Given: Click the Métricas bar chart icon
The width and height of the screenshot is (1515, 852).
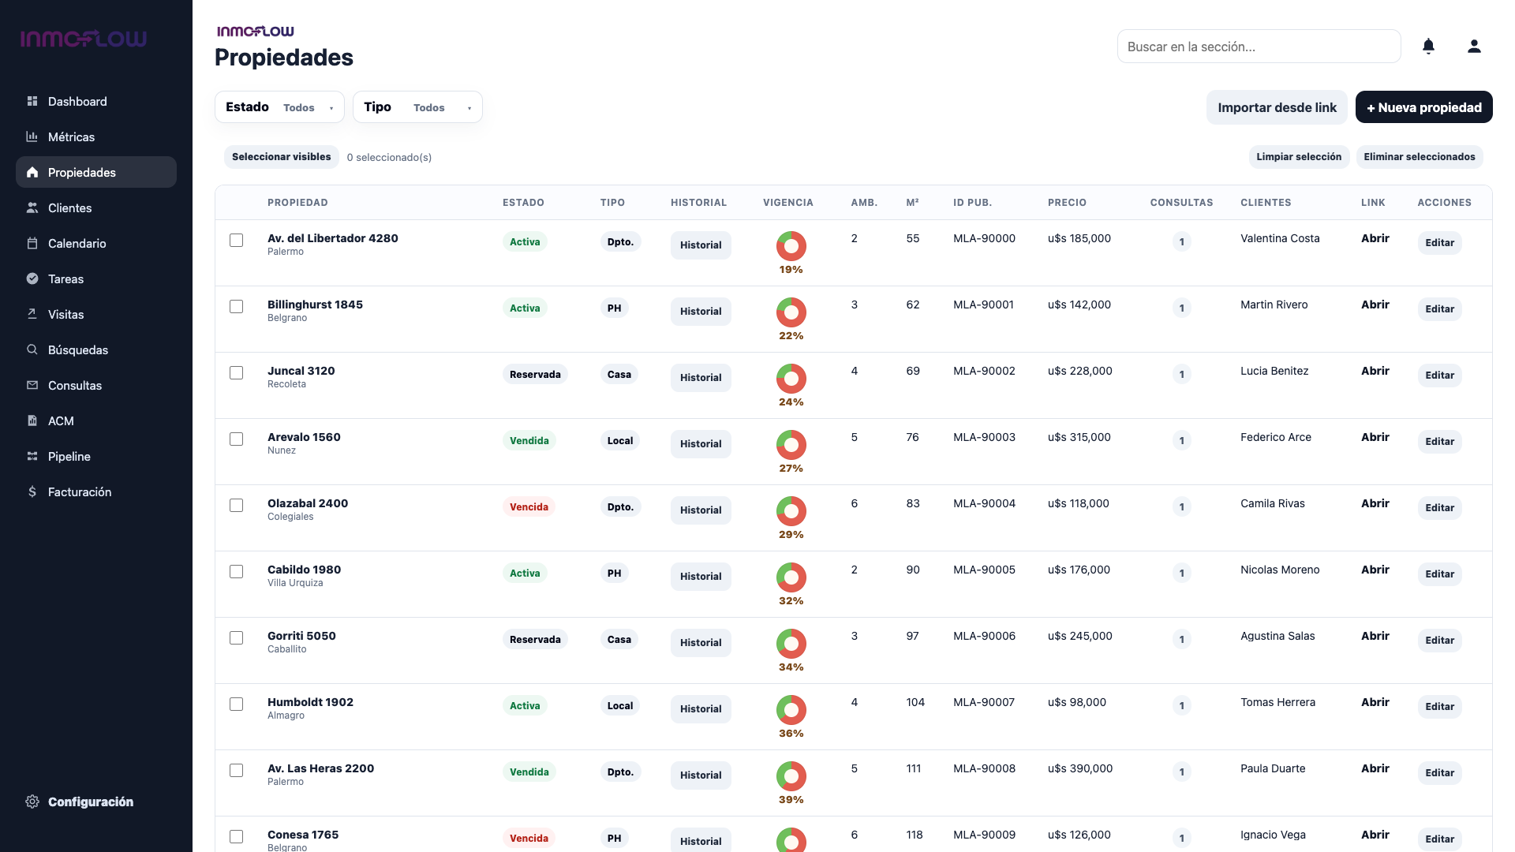Looking at the screenshot, I should 32,136.
